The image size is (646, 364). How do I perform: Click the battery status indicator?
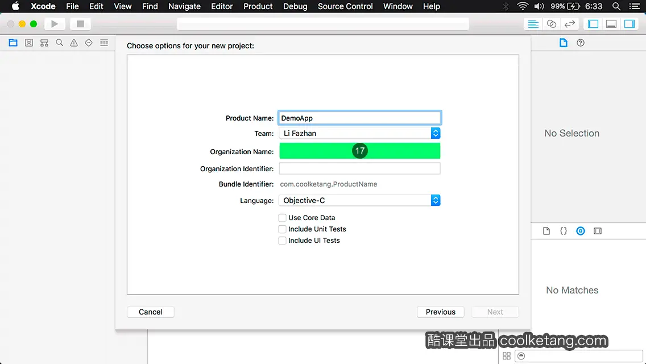(566, 6)
